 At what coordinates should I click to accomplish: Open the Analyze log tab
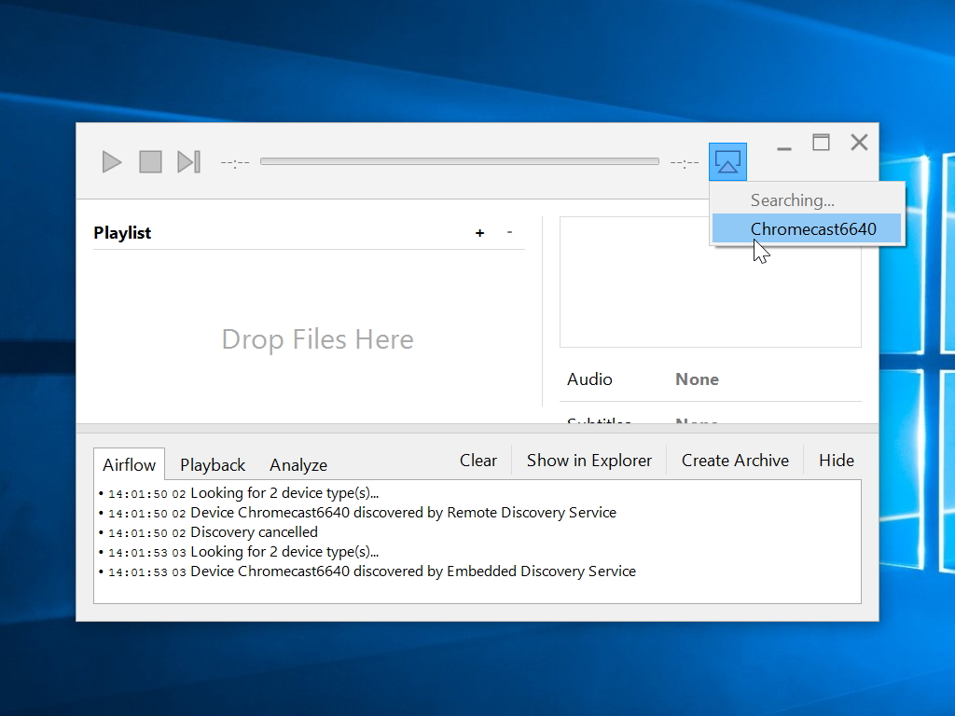(x=298, y=465)
